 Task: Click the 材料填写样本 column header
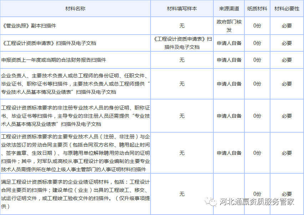tap(182, 9)
